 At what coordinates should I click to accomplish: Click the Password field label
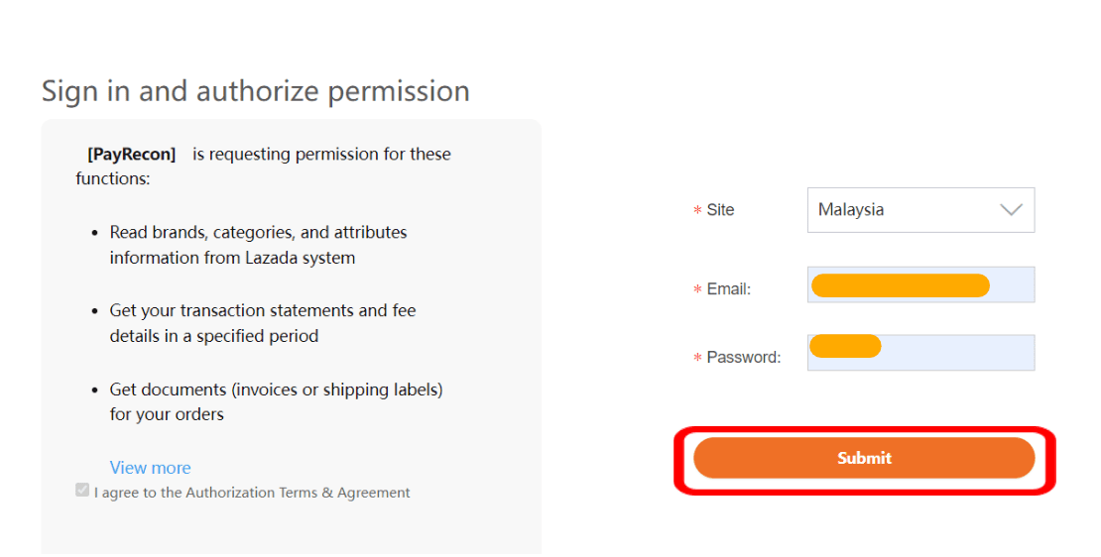(744, 357)
